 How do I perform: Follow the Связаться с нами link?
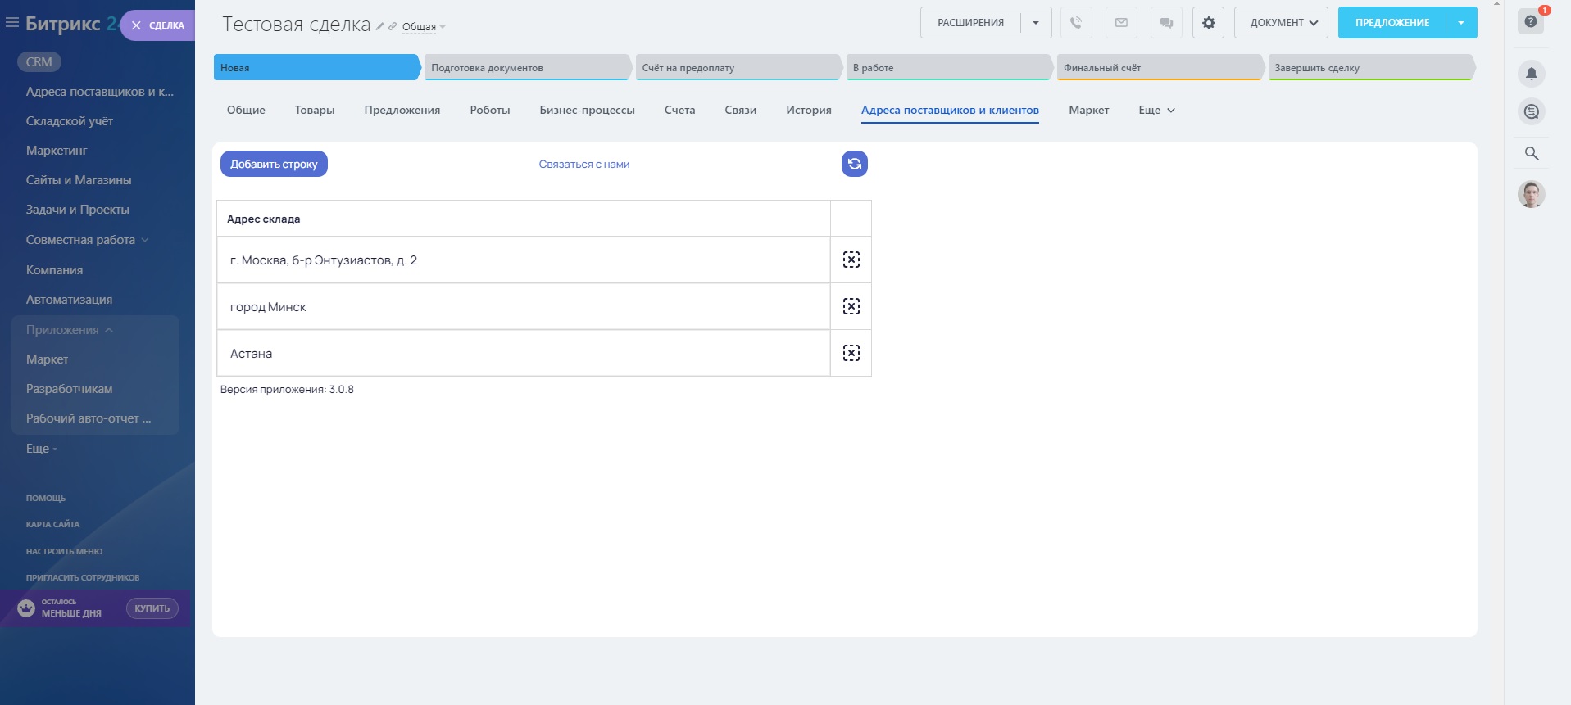pyautogui.click(x=583, y=164)
